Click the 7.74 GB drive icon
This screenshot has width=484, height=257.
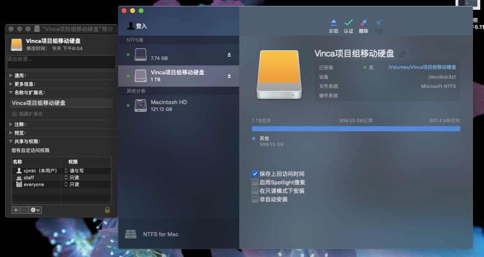pyautogui.click(x=140, y=55)
